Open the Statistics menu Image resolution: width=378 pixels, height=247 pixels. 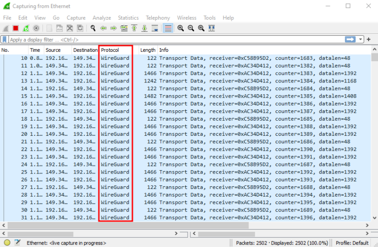[128, 17]
